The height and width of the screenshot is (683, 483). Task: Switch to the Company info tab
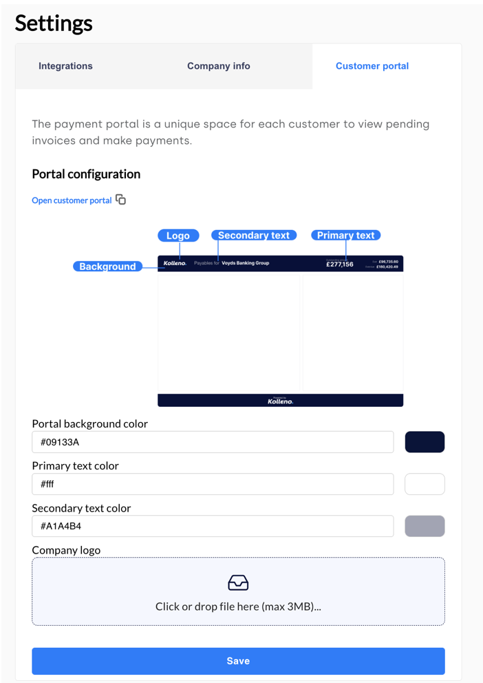tap(218, 66)
